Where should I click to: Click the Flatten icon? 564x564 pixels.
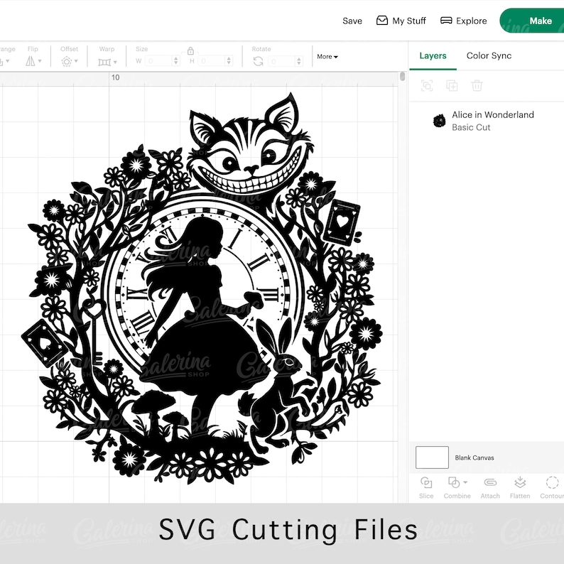point(520,482)
